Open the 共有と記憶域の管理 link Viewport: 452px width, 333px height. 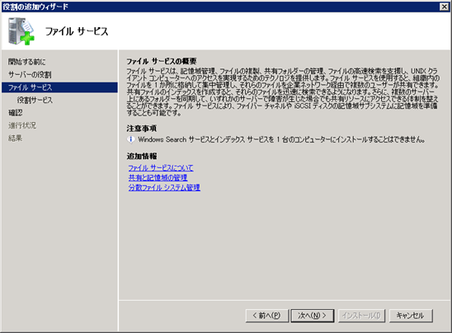click(x=158, y=177)
